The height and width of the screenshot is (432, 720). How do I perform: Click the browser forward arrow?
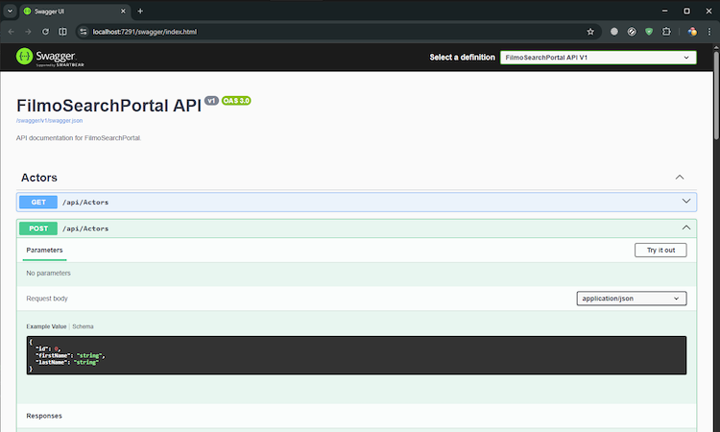[29, 32]
